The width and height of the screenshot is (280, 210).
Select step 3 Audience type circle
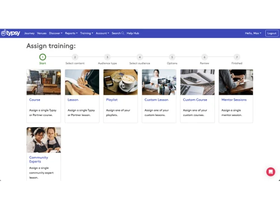point(108,57)
